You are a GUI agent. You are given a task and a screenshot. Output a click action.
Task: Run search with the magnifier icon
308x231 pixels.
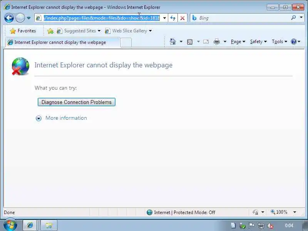[x=293, y=18]
